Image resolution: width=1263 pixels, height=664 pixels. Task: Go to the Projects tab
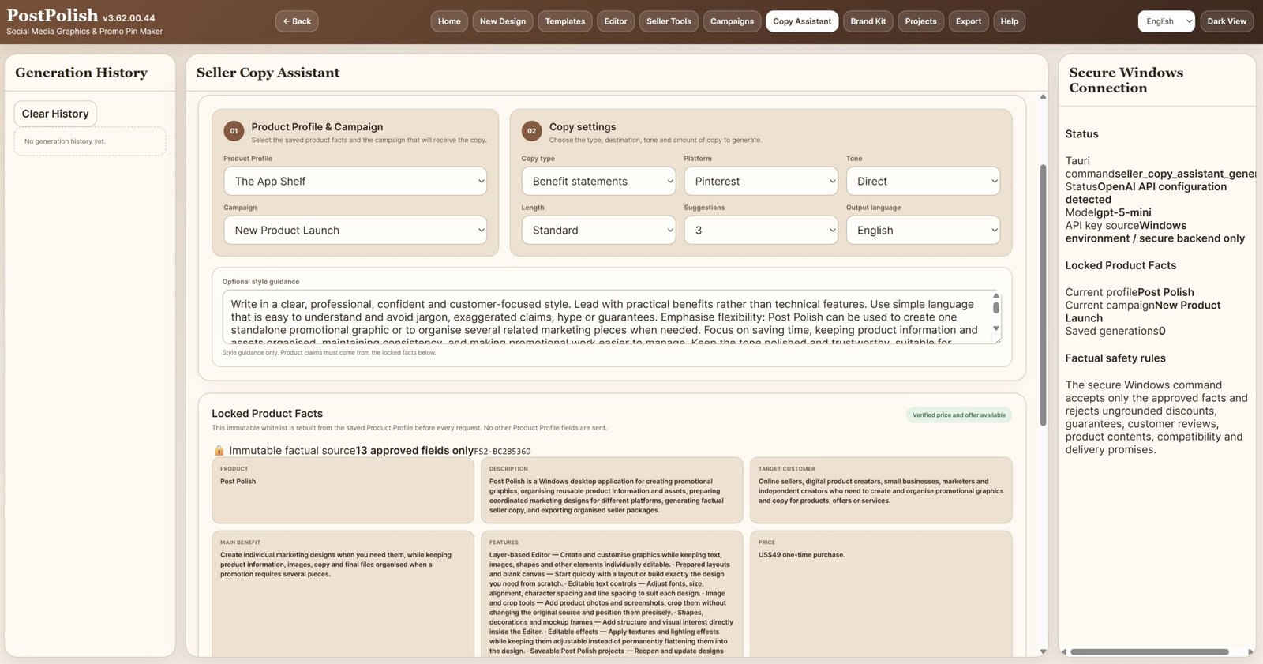tap(920, 21)
